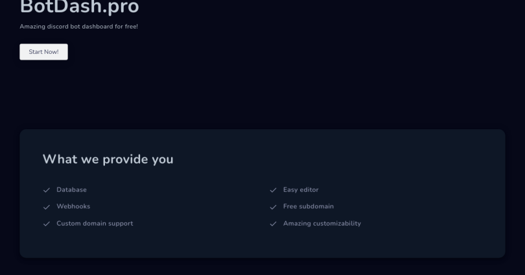
Task: Click the Custom domain support label
Action: coord(95,224)
